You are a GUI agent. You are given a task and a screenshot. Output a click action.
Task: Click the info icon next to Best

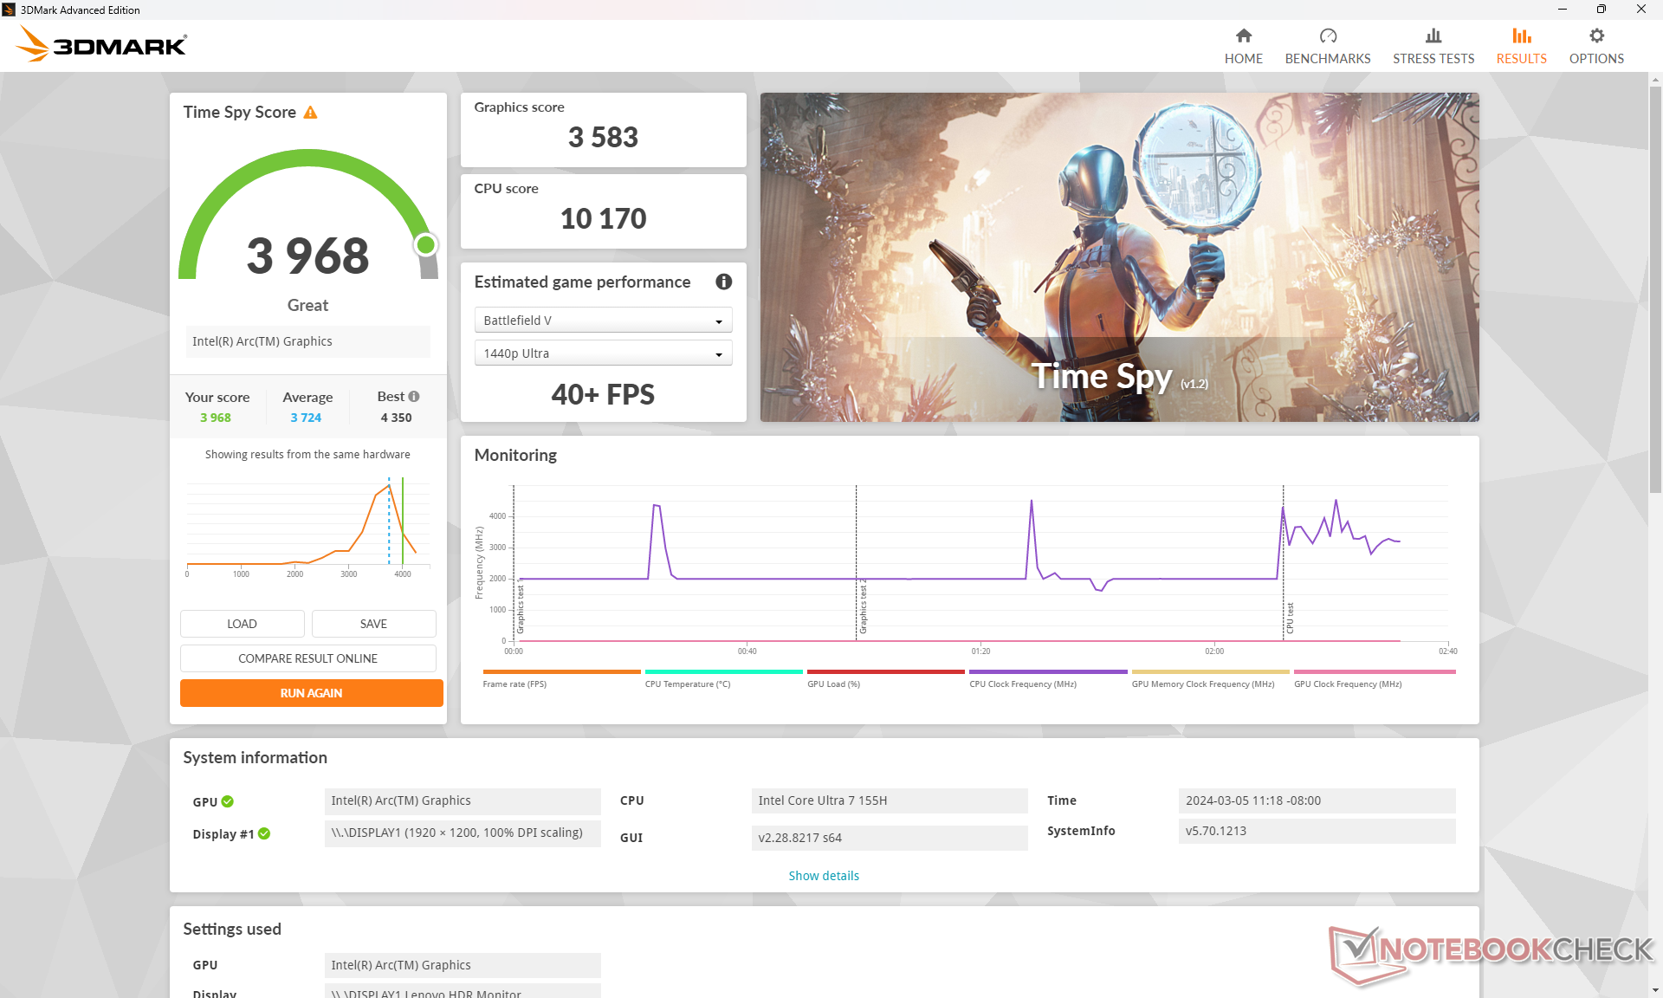point(414,397)
